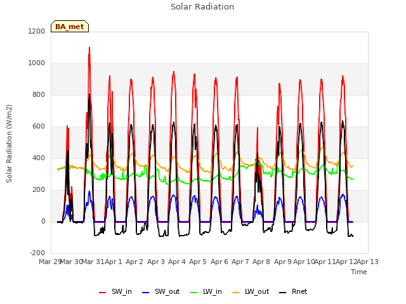Click the Apr 8 x-axis label

261,262
